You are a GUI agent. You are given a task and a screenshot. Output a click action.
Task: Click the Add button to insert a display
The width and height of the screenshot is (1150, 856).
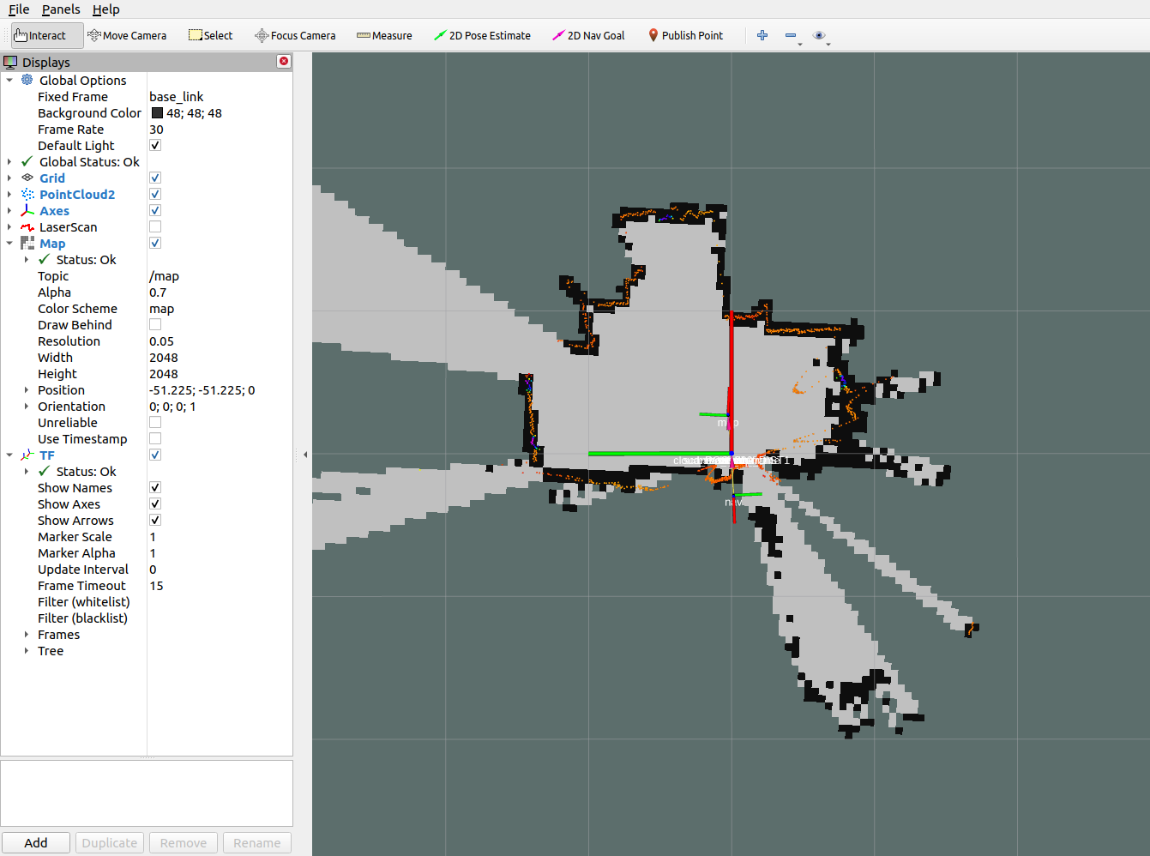coord(35,842)
